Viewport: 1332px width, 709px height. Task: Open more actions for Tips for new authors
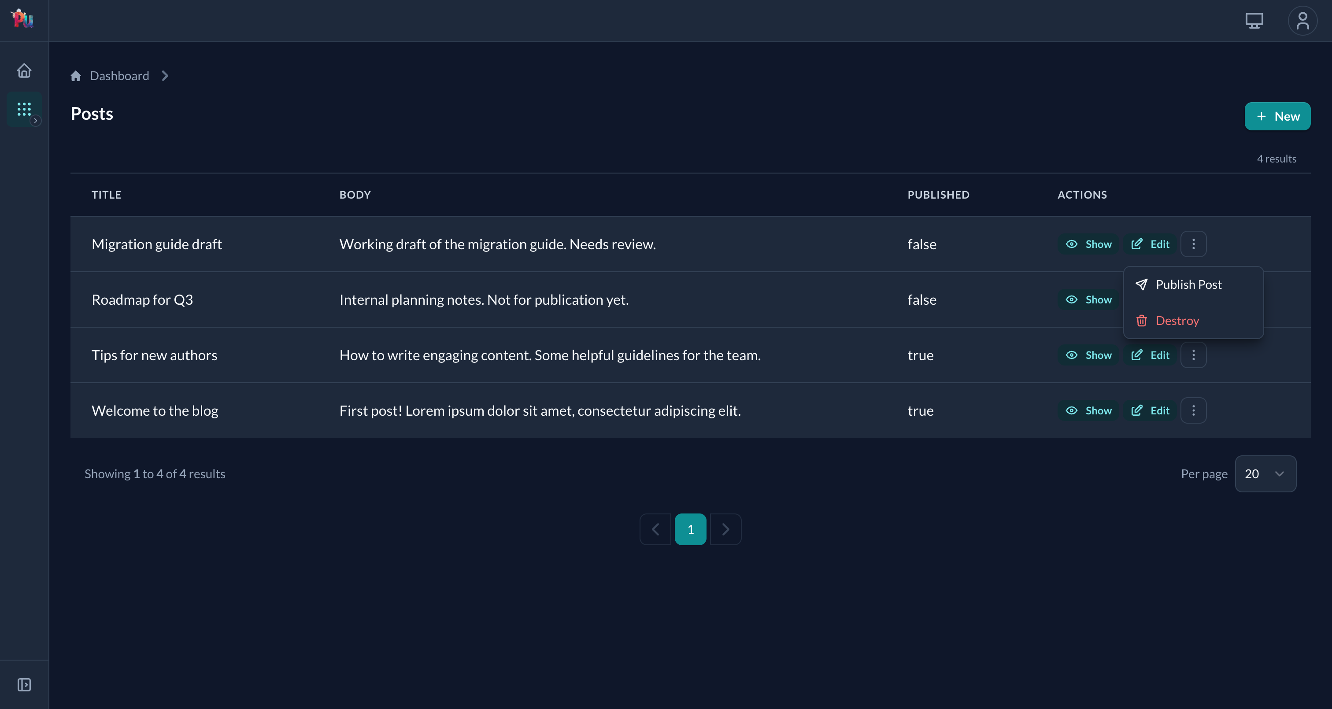(x=1193, y=355)
